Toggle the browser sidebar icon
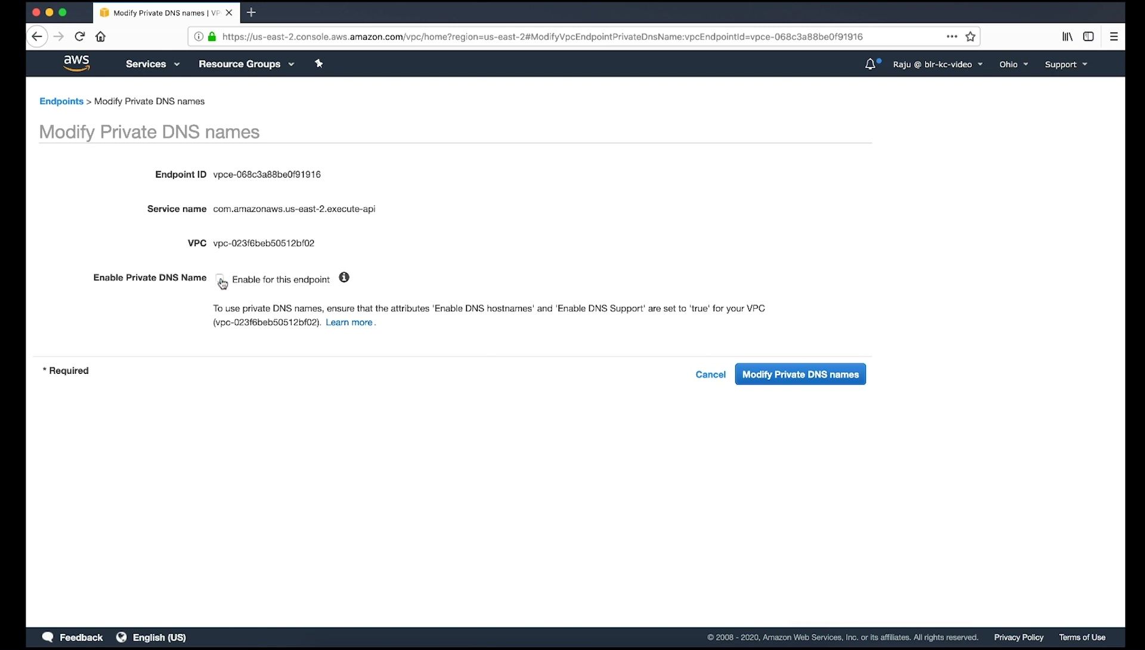The width and height of the screenshot is (1145, 650). coord(1088,36)
